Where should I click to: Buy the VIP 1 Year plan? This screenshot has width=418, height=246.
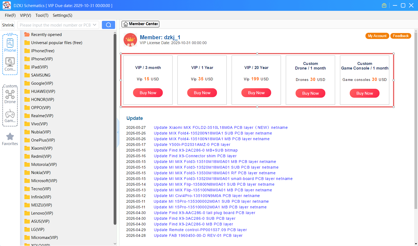(x=202, y=93)
